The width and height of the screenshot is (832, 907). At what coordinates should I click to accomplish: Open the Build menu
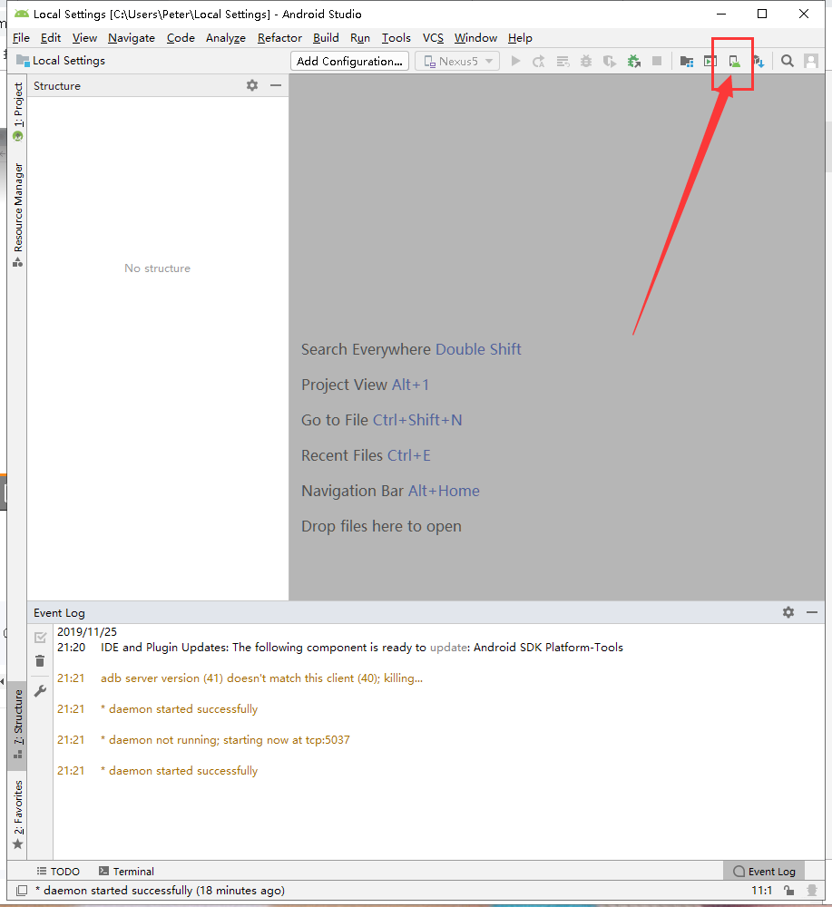click(326, 37)
